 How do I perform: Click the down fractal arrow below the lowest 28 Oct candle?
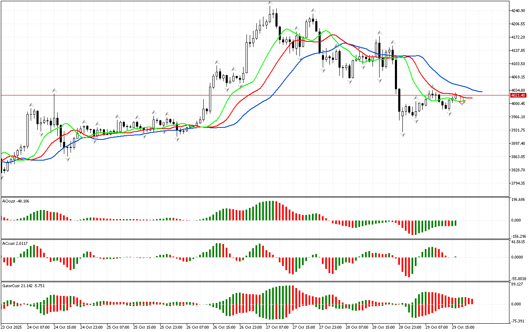click(402, 134)
